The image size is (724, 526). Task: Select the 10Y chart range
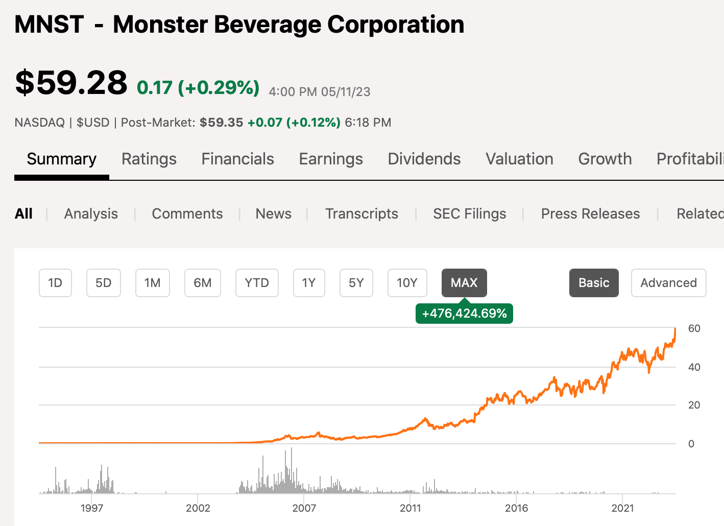[x=407, y=283]
